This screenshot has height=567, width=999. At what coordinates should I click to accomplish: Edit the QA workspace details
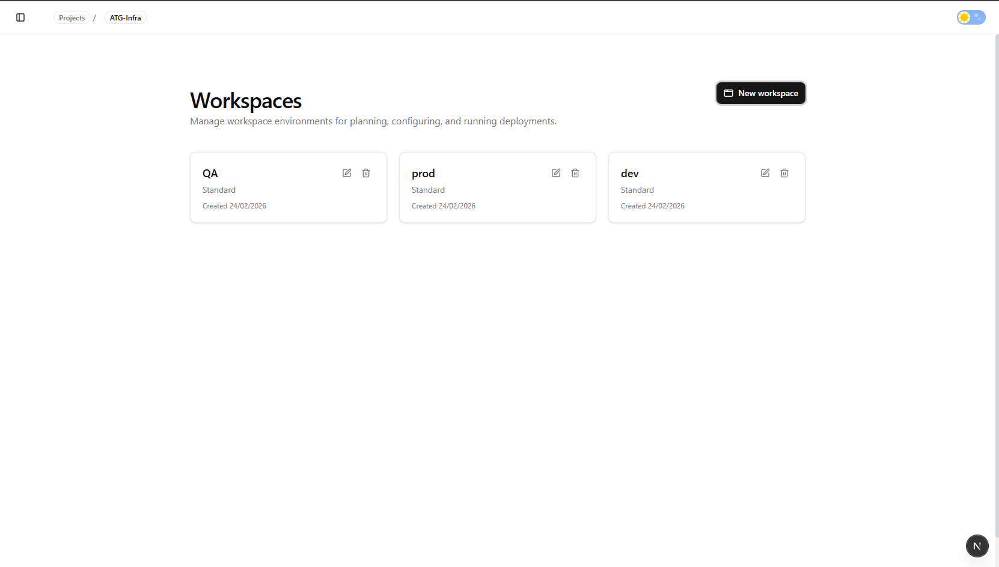[x=347, y=173]
